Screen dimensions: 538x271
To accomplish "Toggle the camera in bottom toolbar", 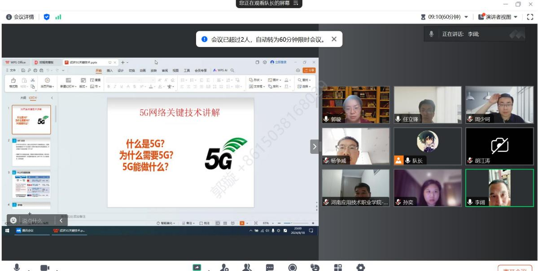I will pyautogui.click(x=44, y=267).
